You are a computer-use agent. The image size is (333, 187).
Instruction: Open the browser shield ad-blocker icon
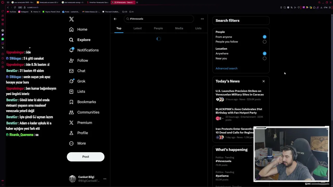point(288,7)
